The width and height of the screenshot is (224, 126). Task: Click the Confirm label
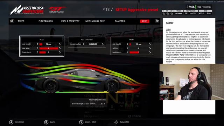coord(20,122)
